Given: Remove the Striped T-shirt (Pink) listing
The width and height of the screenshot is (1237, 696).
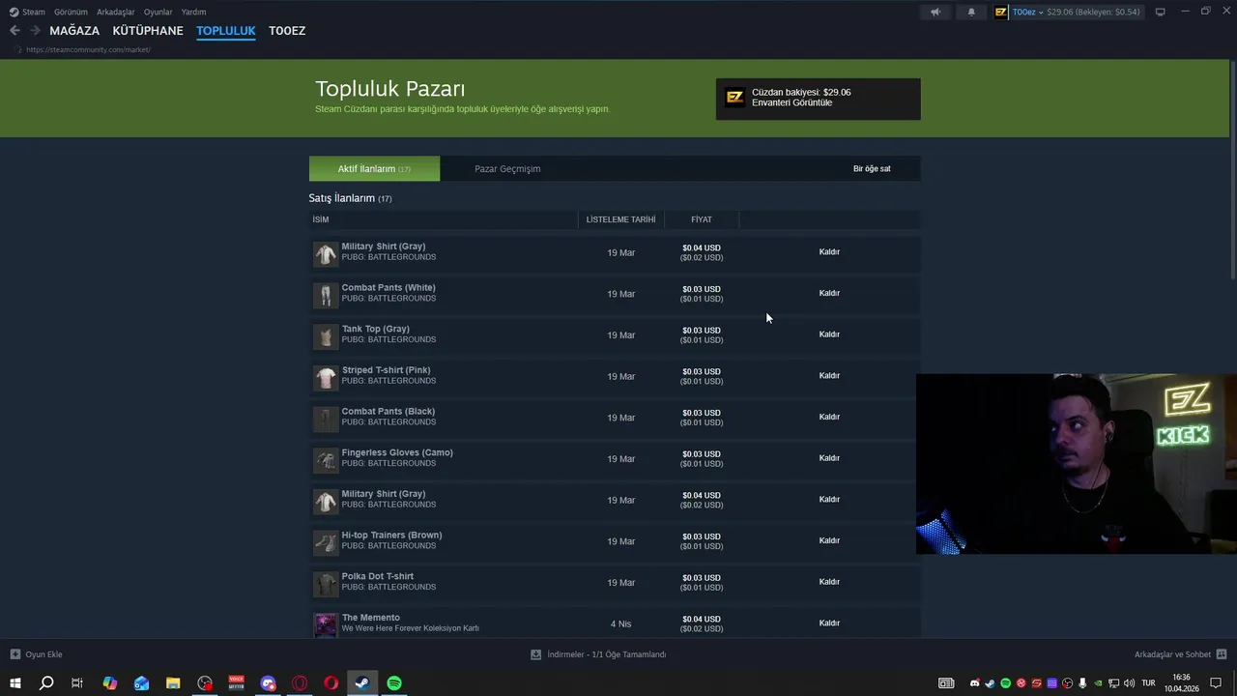Looking at the screenshot, I should [829, 375].
